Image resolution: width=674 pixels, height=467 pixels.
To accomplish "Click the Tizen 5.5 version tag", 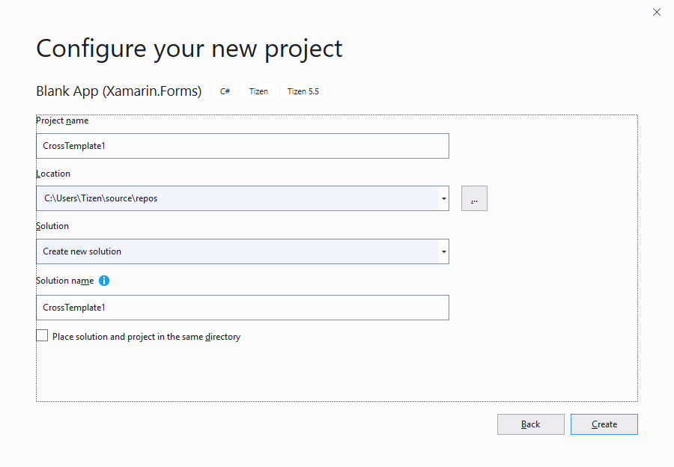I will 303,91.
